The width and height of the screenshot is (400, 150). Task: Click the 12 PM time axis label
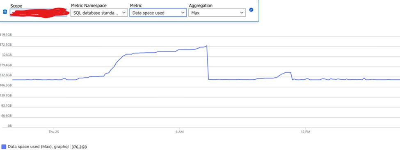305,132
